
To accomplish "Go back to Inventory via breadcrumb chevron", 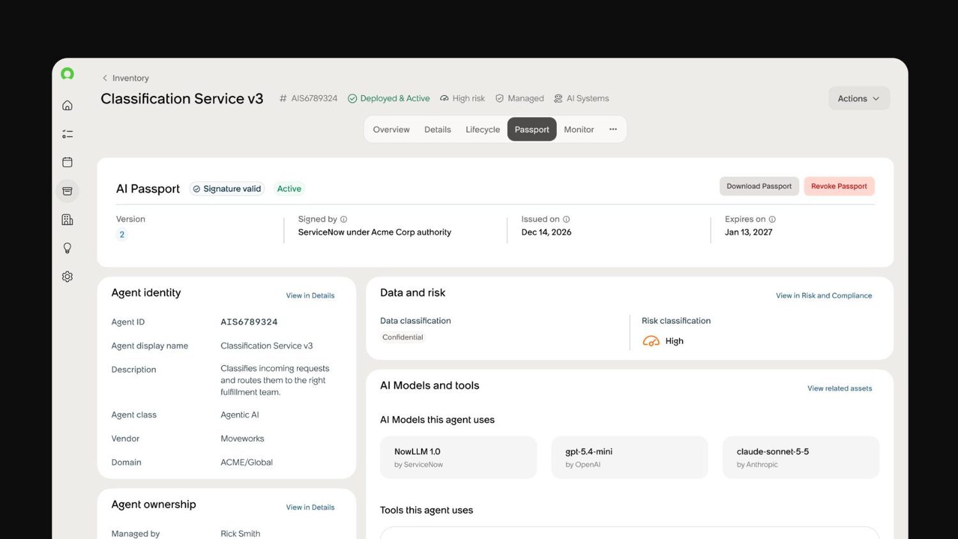I will click(105, 78).
